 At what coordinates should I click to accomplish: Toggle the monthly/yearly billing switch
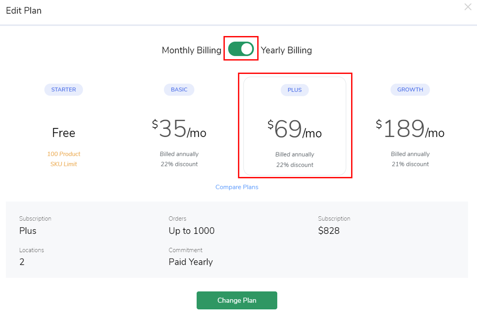pyautogui.click(x=241, y=49)
